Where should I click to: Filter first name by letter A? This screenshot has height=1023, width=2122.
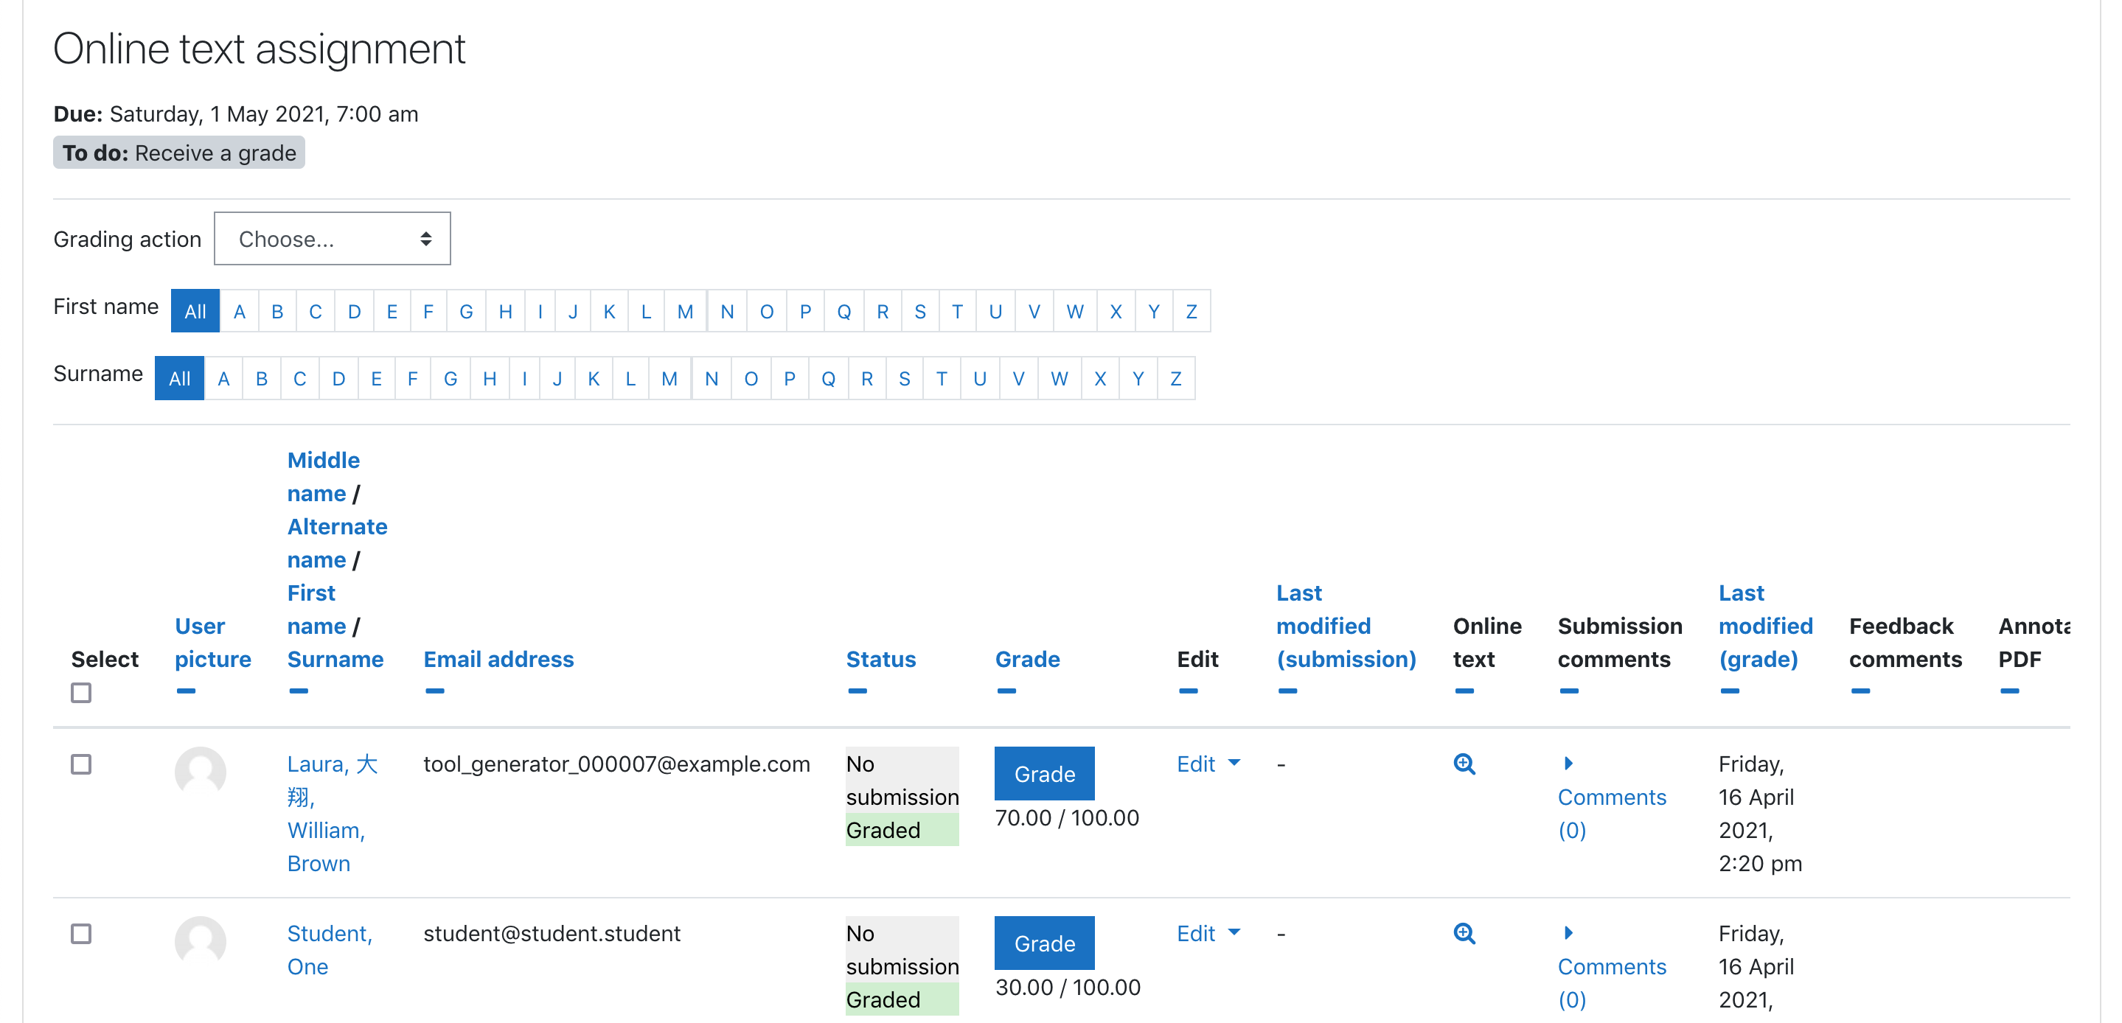[240, 311]
